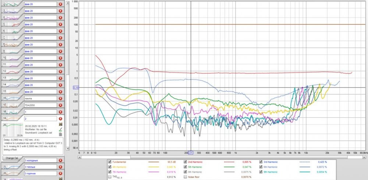Image resolution: width=368 pixels, height=180 pixels.
Task: Enable the Noise floor checkbox
Action: tap(186, 177)
